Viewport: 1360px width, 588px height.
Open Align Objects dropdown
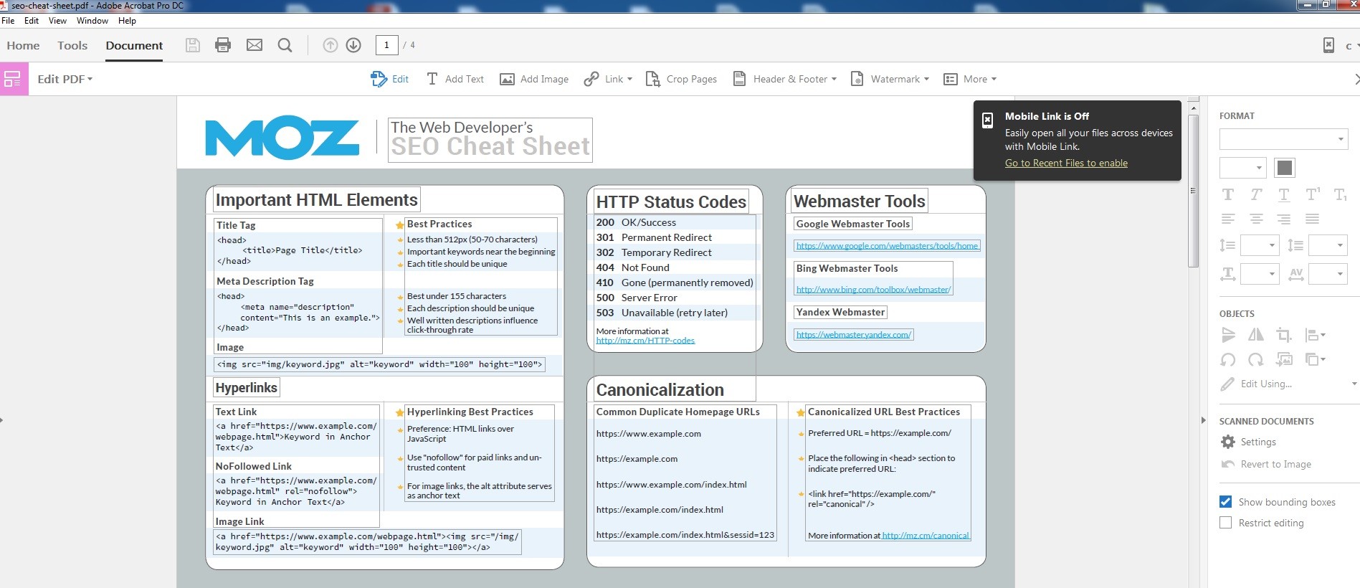(1315, 335)
